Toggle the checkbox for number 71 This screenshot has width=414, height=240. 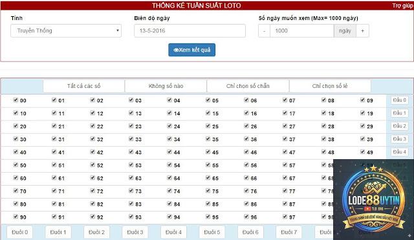click(54, 190)
